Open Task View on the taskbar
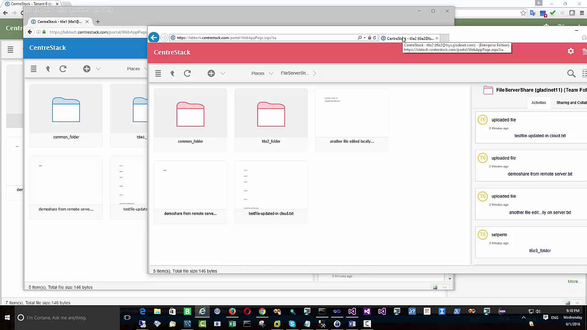The image size is (587, 330). pyautogui.click(x=127, y=318)
